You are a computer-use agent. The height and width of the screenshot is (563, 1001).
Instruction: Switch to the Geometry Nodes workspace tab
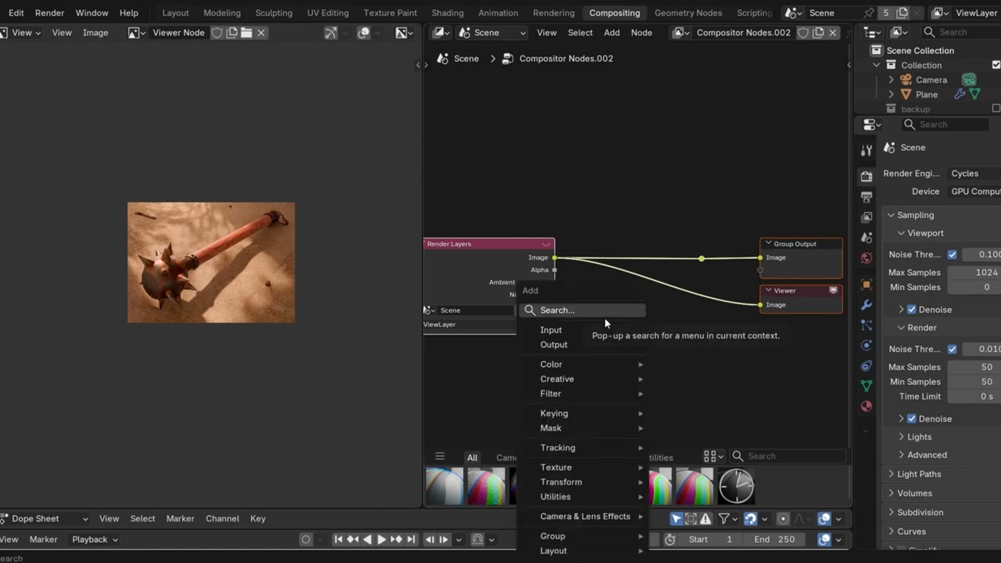[688, 13]
